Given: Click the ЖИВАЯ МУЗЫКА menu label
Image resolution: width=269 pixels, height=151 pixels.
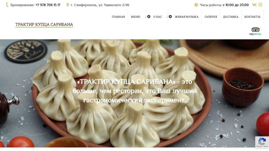Looking at the screenshot, I should point(187,17).
